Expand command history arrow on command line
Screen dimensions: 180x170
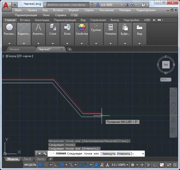[143, 154]
